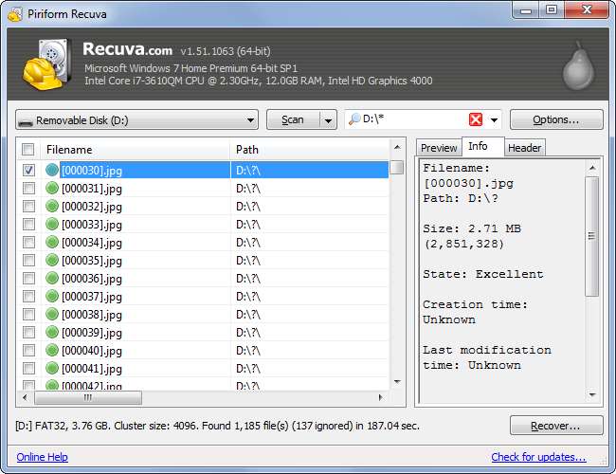Screen dimensions: 616x474
Task: Check the [000036].jpg checkbox
Action: point(28,279)
